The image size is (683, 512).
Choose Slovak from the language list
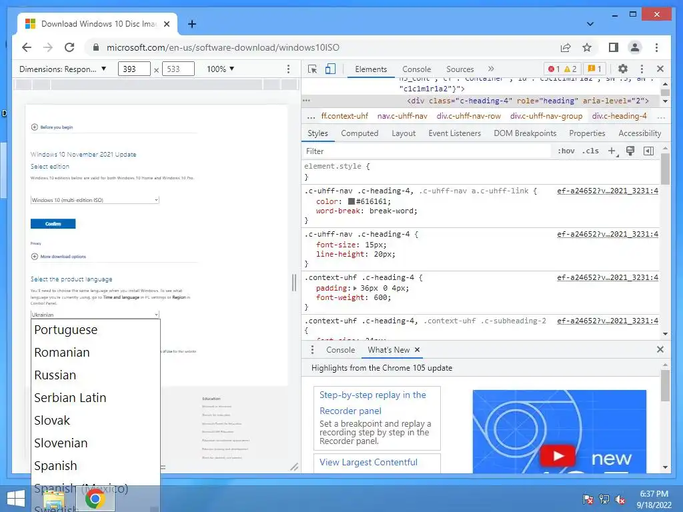(x=96, y=421)
